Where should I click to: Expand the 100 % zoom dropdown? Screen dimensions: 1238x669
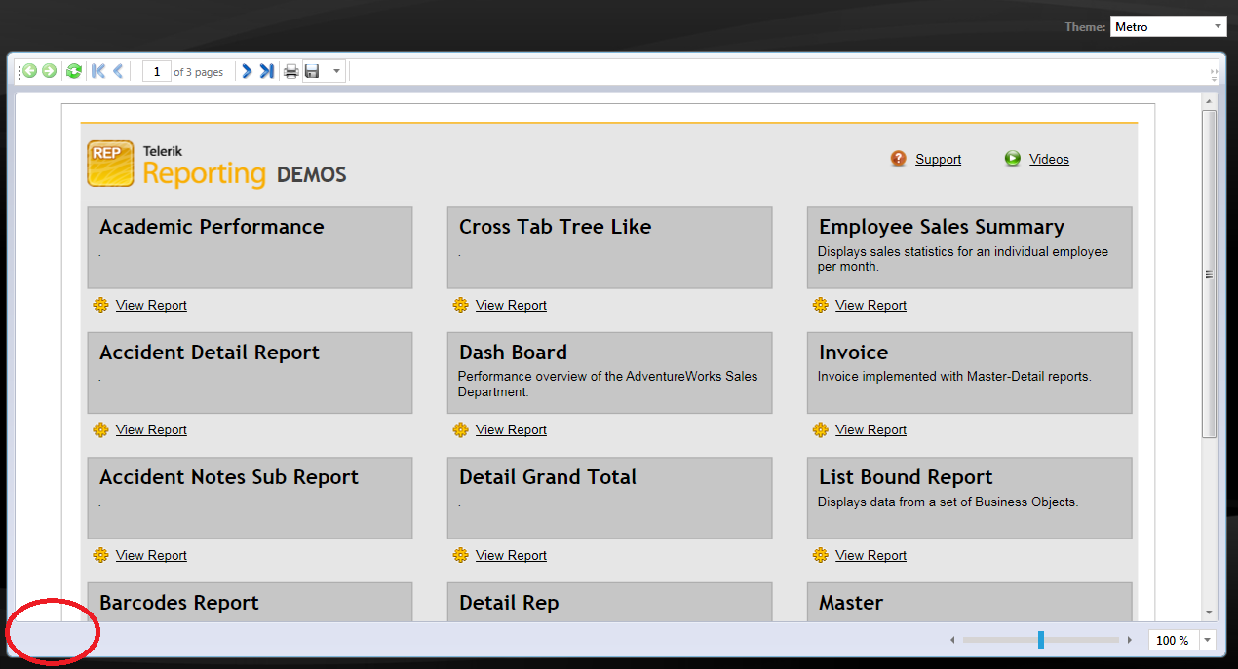click(1208, 640)
